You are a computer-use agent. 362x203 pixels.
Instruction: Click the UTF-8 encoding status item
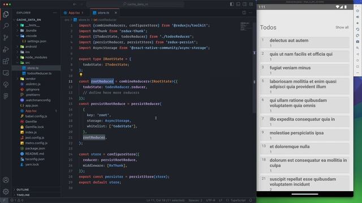point(210,200)
